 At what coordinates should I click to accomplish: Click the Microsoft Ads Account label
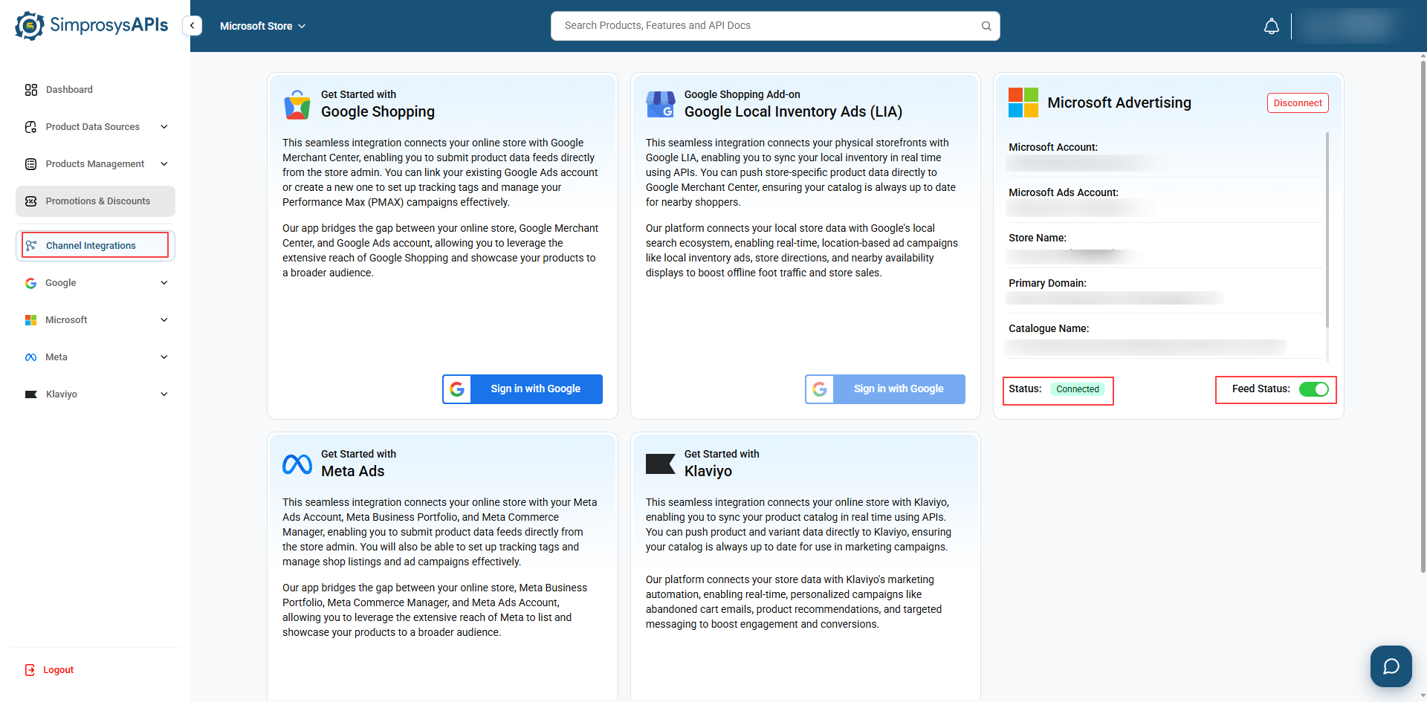[x=1064, y=192]
